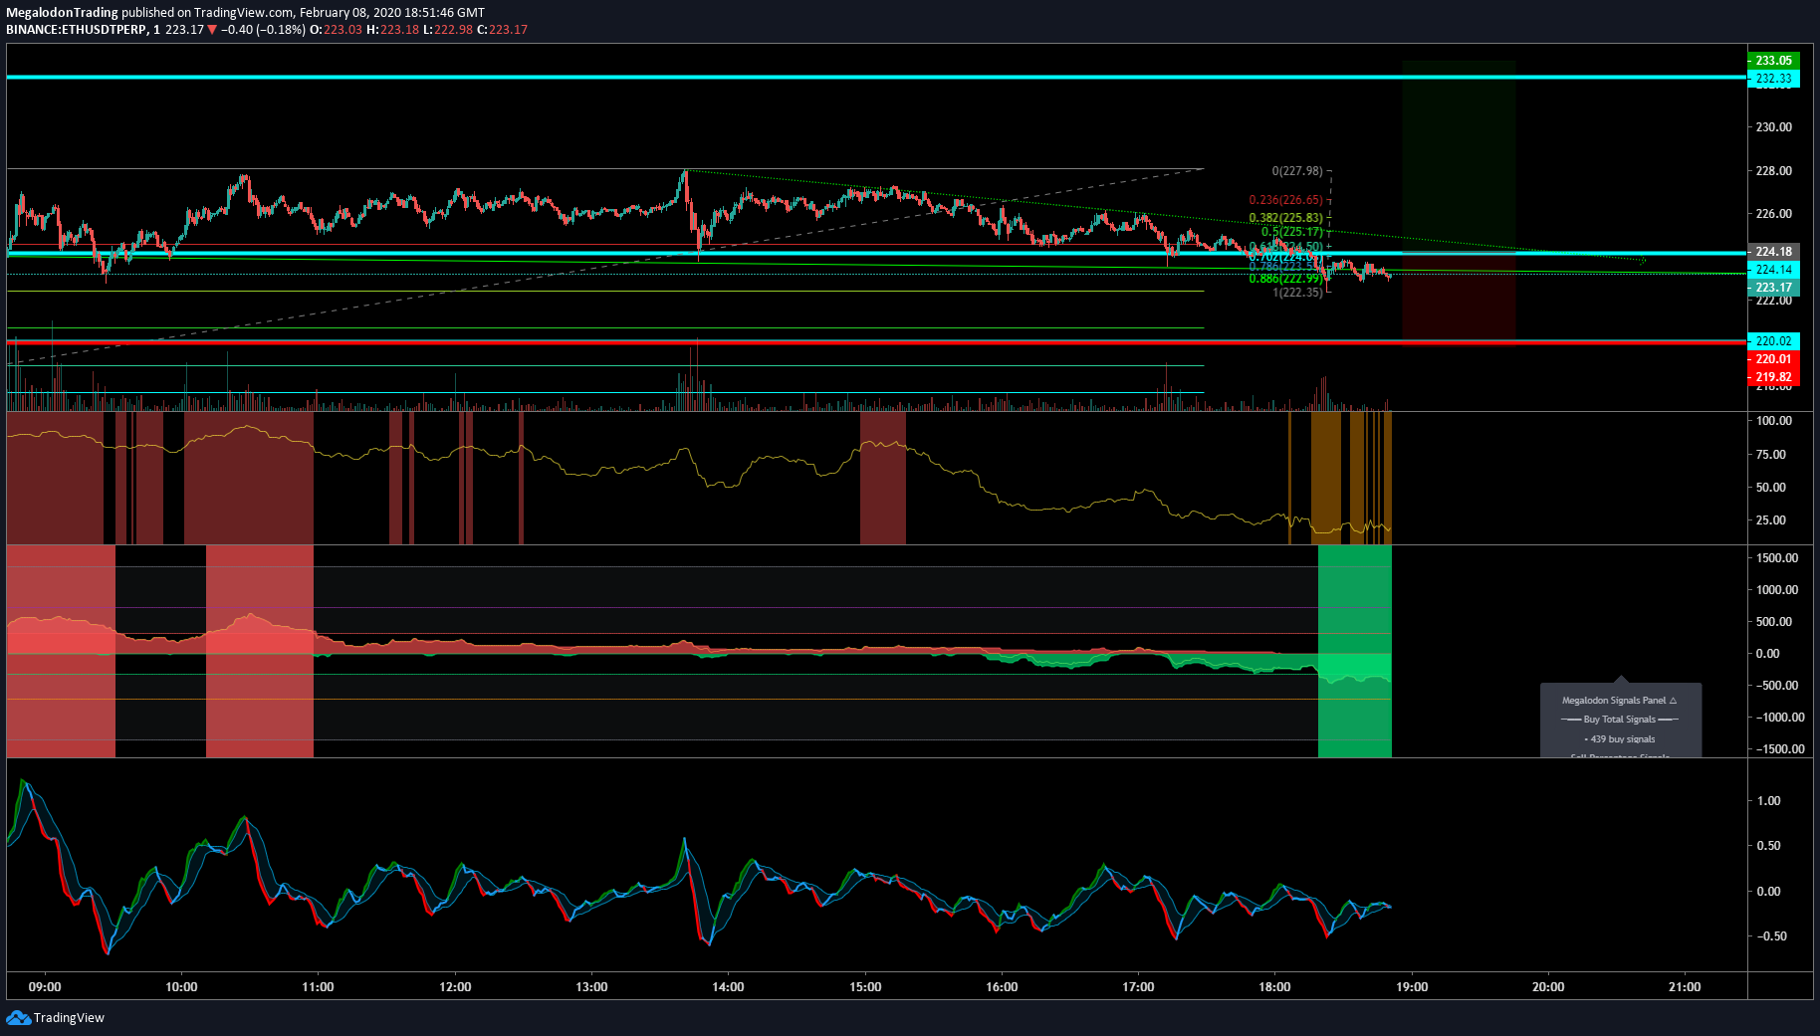Click the cyan 232.33 price tag
This screenshot has height=1036, width=1820.
[x=1773, y=79]
